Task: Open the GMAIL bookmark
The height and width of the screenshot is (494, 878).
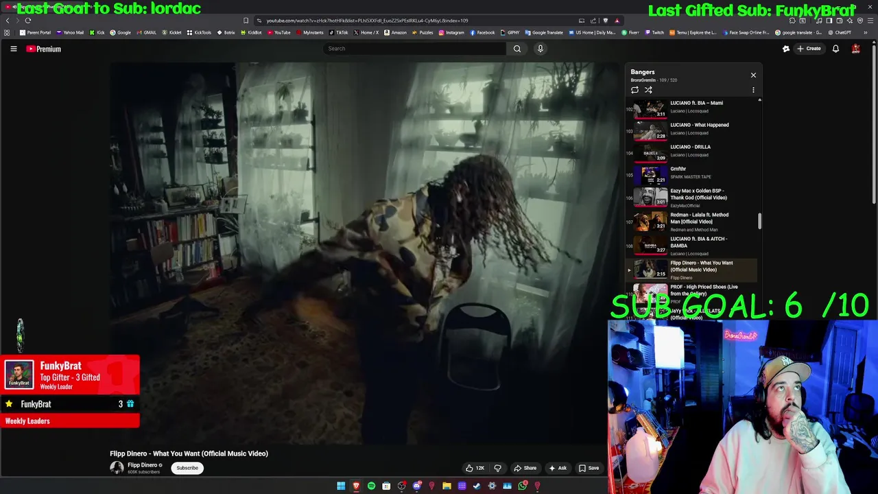Action: click(146, 32)
